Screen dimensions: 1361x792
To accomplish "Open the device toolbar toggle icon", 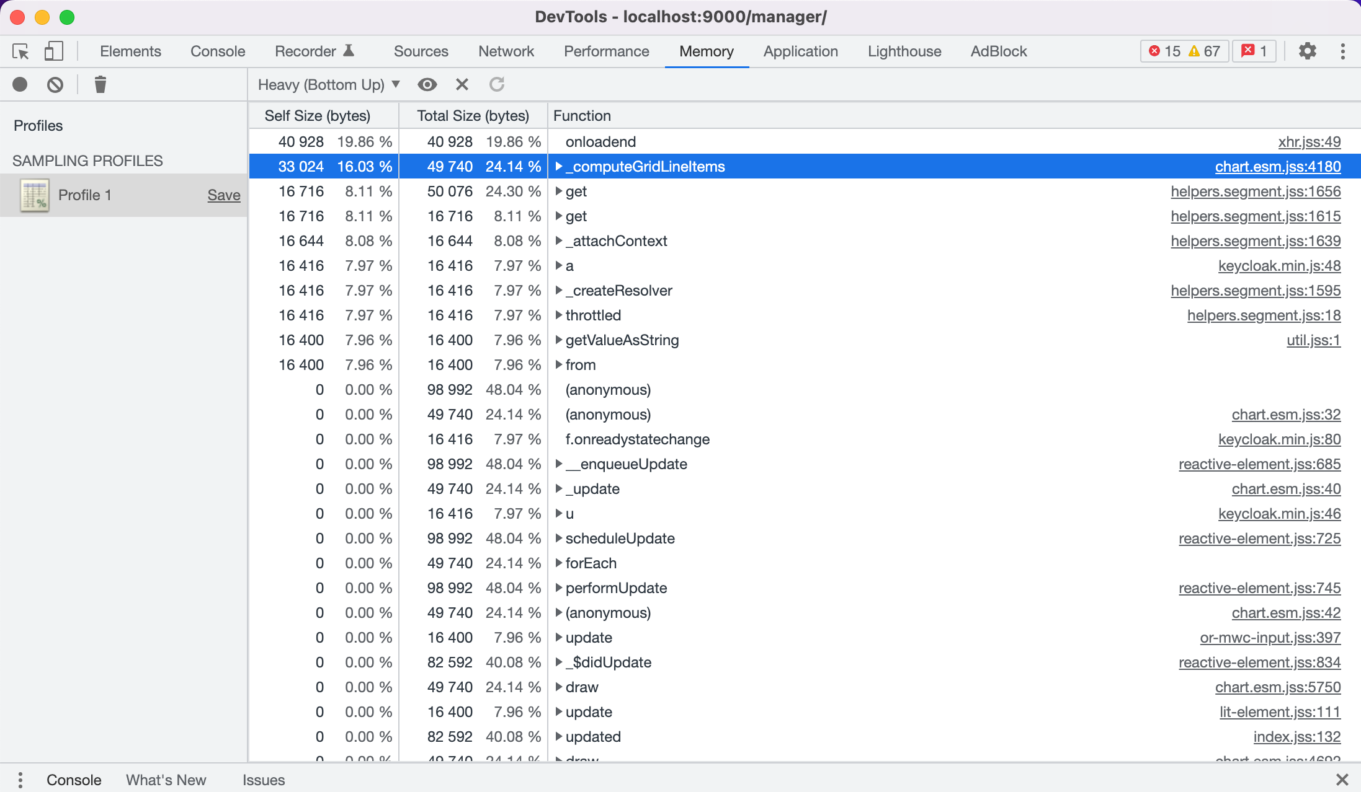I will click(x=53, y=51).
